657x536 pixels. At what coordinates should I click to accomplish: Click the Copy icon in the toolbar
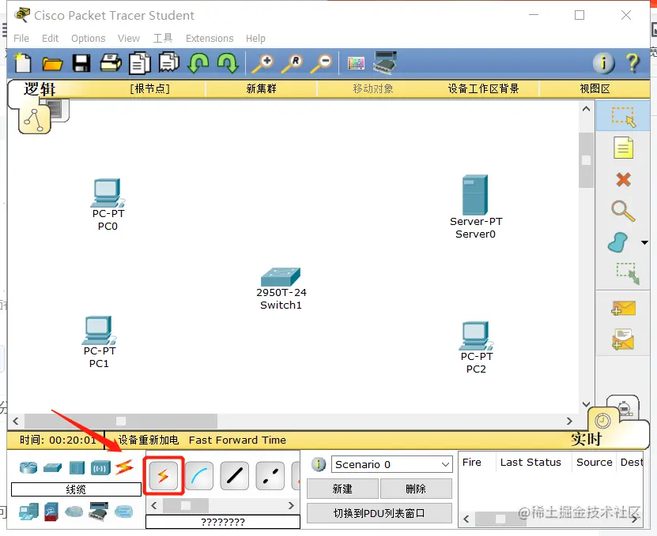pos(139,63)
